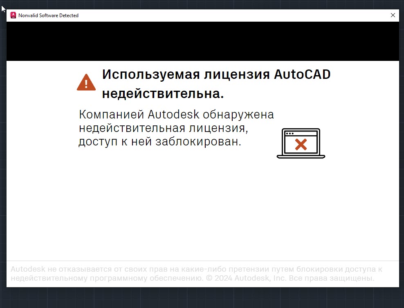This screenshot has height=308, width=404.
Task: Click the black banner below the title bar
Action: click(202, 41)
